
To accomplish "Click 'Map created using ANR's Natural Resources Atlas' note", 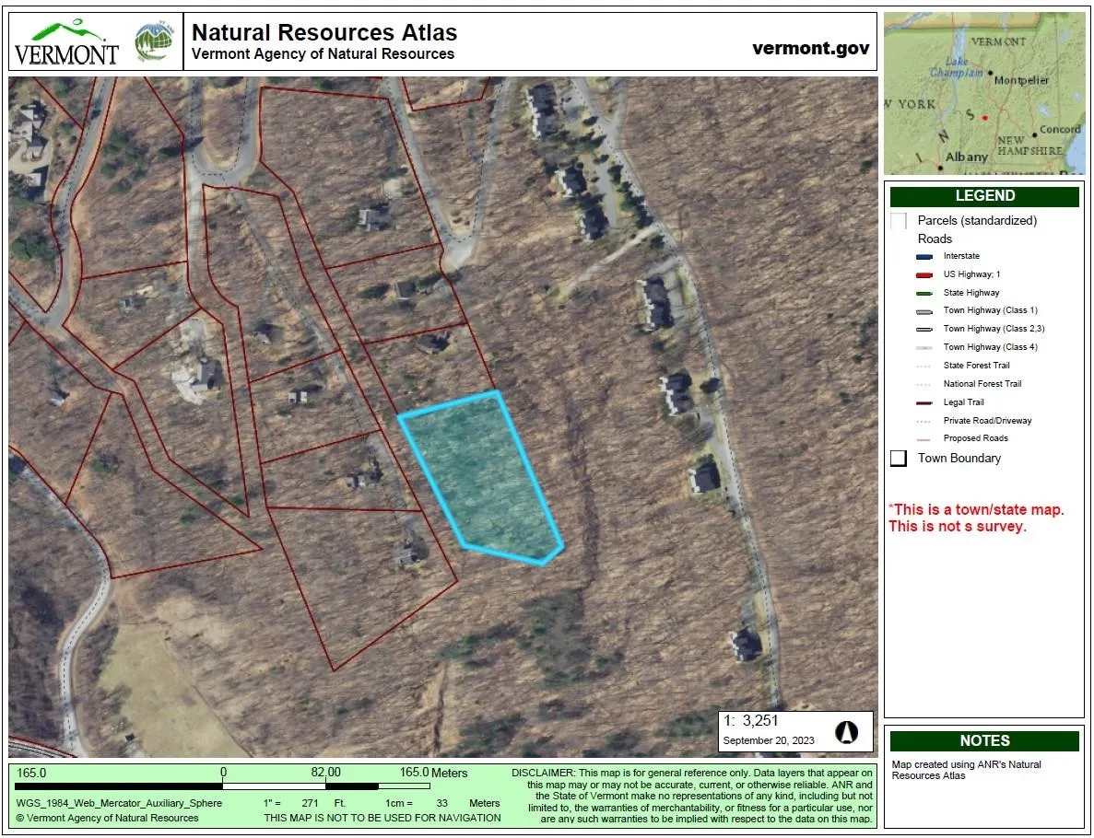I will click(966, 770).
